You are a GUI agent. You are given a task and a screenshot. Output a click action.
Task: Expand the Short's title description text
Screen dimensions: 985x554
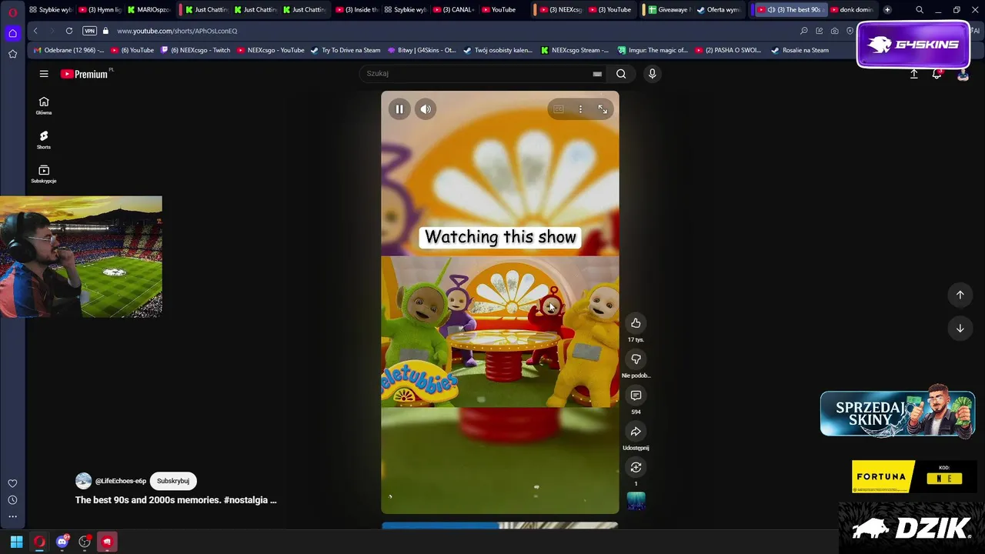coord(175,500)
